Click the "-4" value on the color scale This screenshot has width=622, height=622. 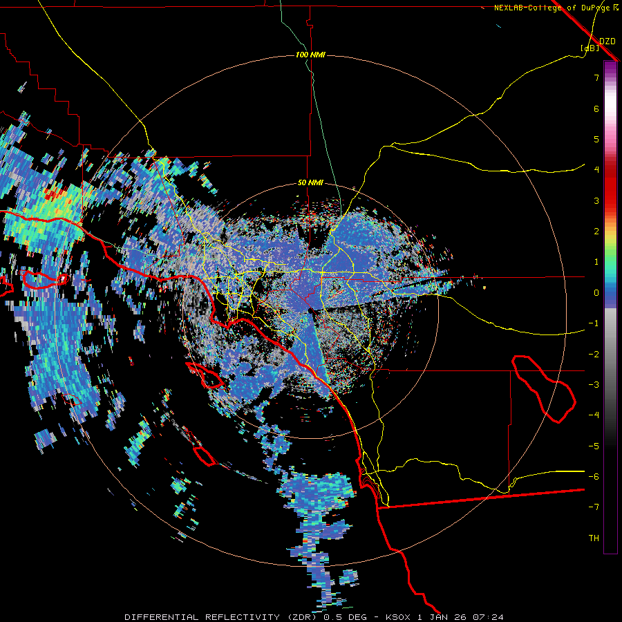pyautogui.click(x=594, y=415)
